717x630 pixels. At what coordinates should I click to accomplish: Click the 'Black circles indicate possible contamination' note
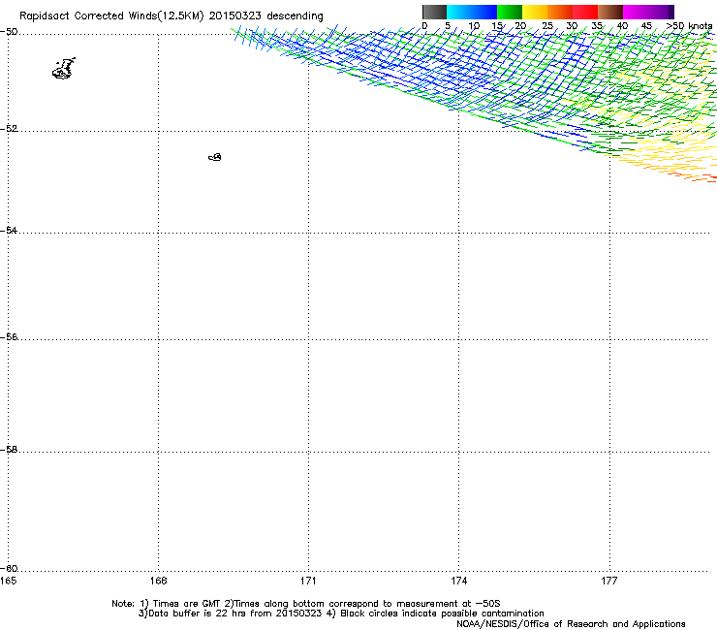(442, 614)
